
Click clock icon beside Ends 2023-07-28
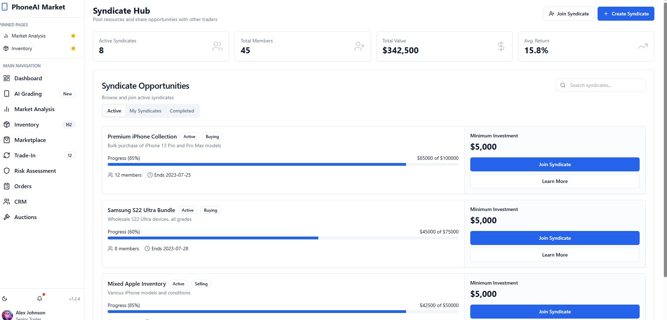tap(147, 248)
